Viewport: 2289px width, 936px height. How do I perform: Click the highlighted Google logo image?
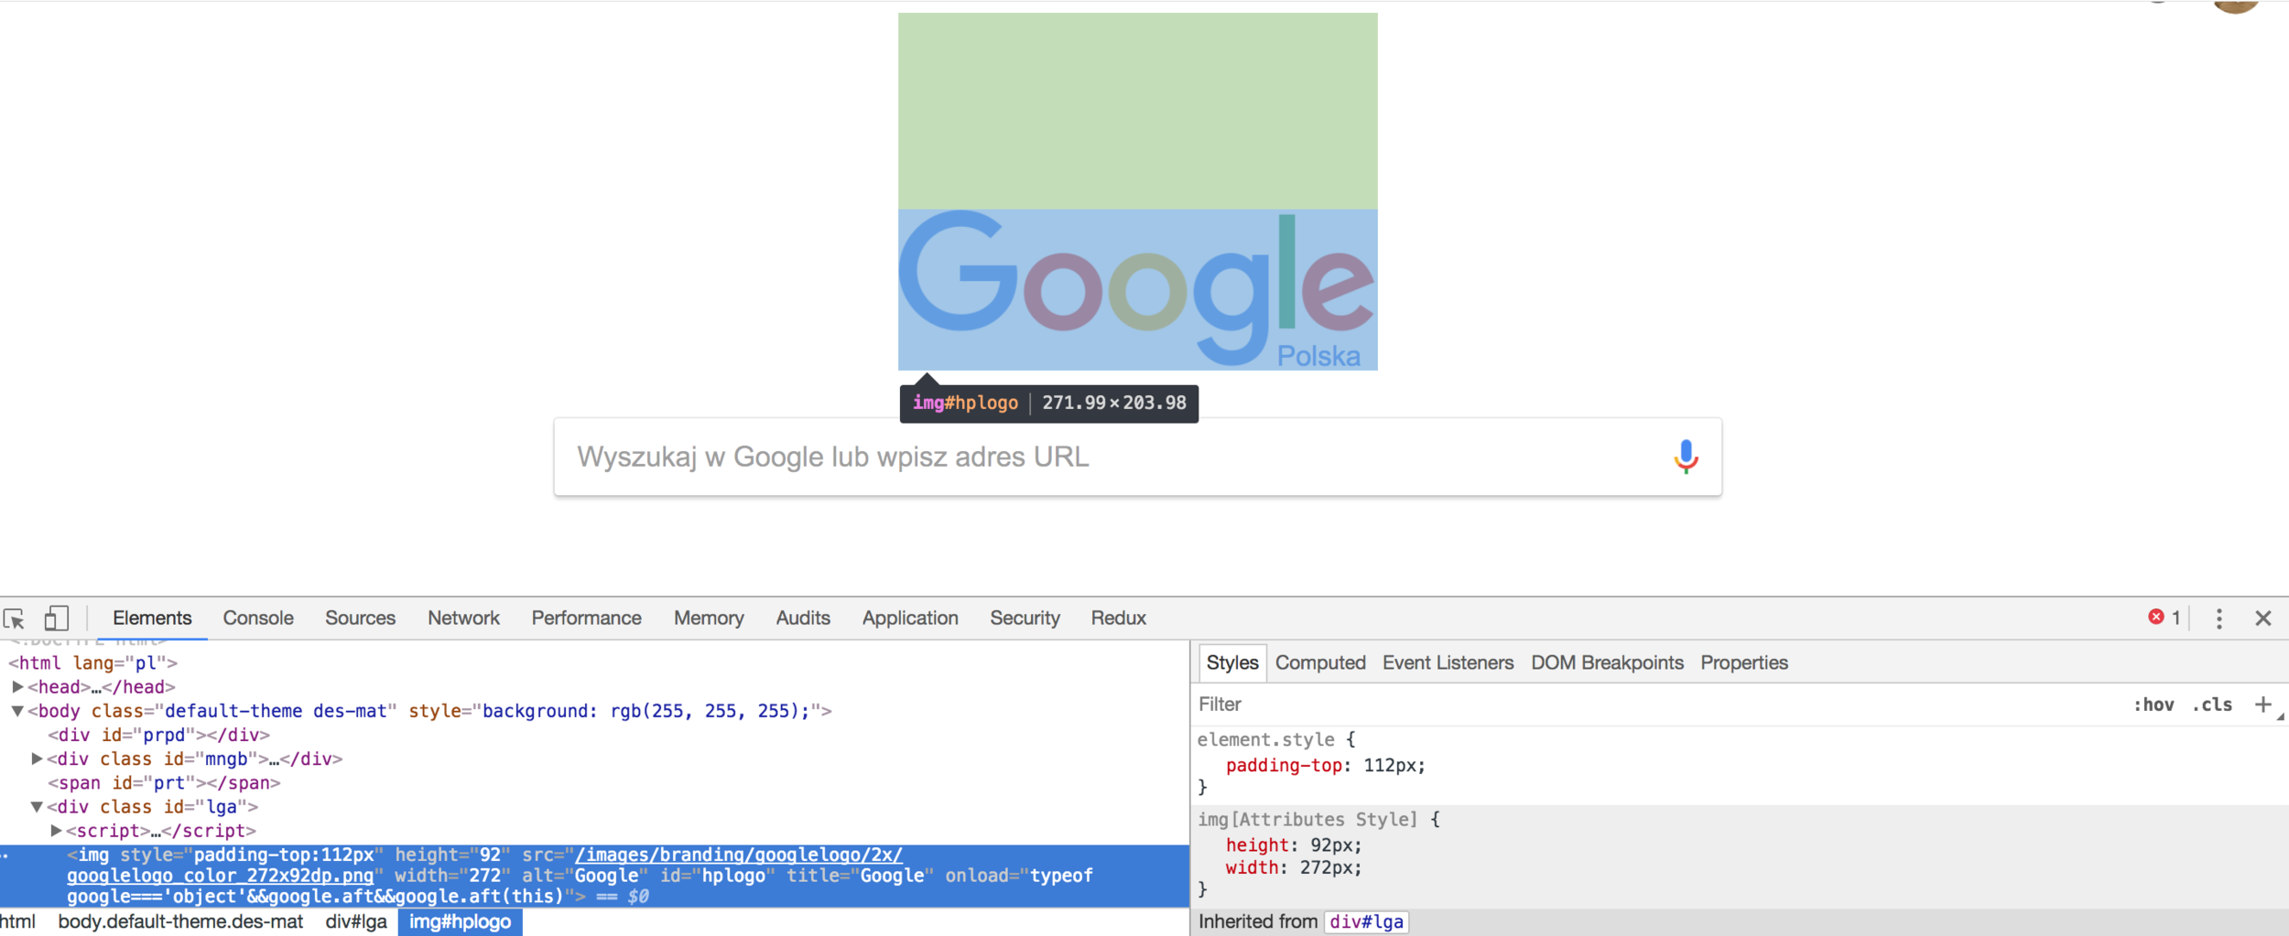point(1137,289)
